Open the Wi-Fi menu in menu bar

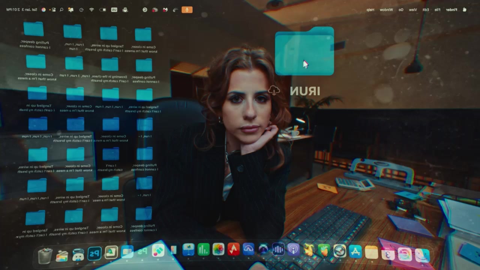[91, 10]
